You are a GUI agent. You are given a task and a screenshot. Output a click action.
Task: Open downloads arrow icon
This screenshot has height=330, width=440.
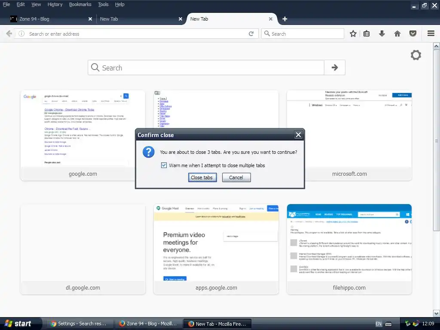[382, 34]
